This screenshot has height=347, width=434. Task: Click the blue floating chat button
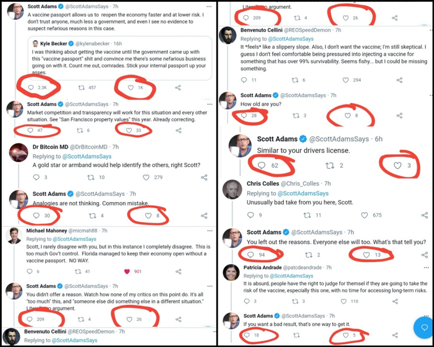coord(424,326)
